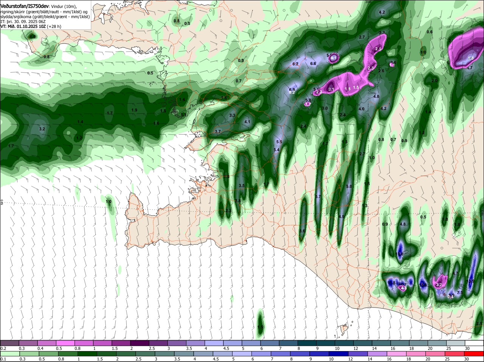The width and height of the screenshot is (484, 362).
Task: Pick the lavender 5–6 swatch in the bottom legend row
Action: pyautogui.click(x=243, y=353)
